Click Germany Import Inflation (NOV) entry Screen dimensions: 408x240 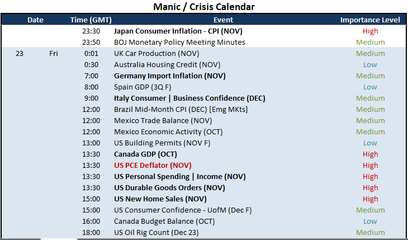[170, 76]
